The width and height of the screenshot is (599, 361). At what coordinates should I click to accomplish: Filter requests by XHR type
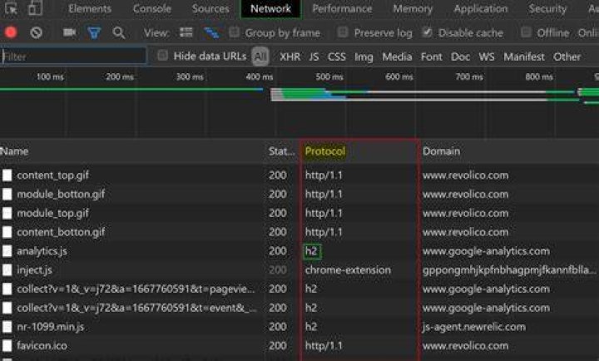click(290, 57)
